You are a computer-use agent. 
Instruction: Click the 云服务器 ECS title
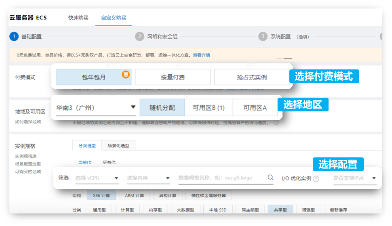[28, 18]
